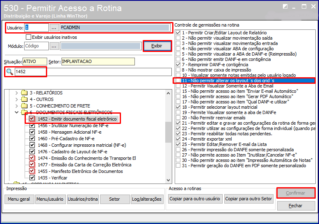Toggle checkbox for 1468 - Configurar impressora matricial
319x224 pixels.
click(32, 145)
